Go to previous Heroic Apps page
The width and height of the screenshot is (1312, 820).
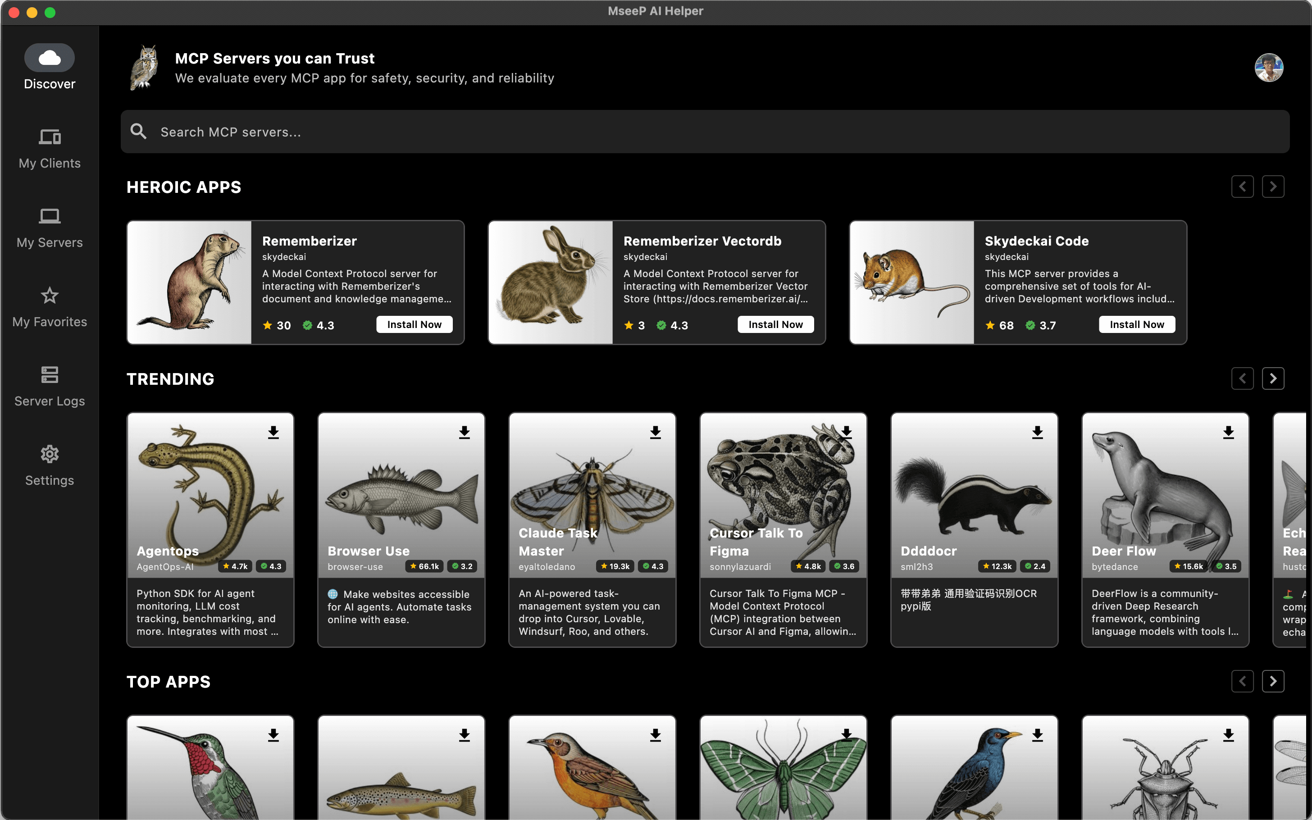point(1242,187)
